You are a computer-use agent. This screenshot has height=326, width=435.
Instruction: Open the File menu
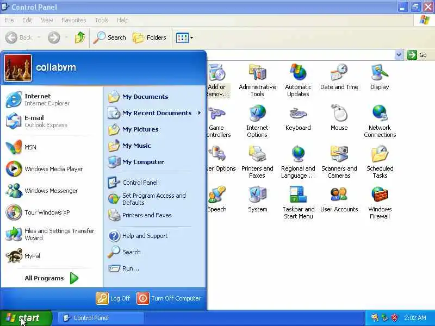[9, 20]
